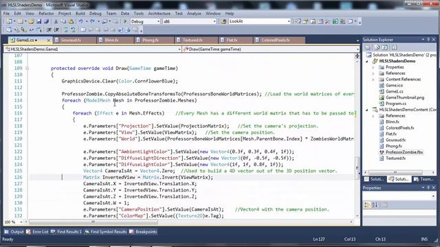Image resolution: width=440 pixels, height=247 pixels.
Task: Start debugging with the green play icon
Action: [125, 21]
